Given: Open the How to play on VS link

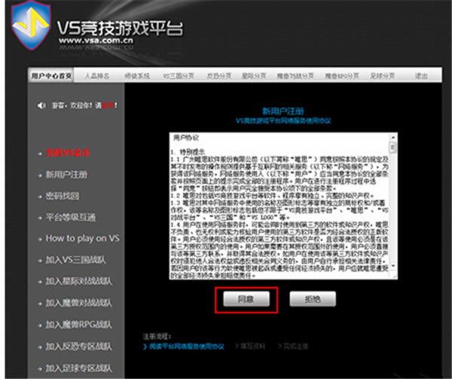Looking at the screenshot, I should (x=82, y=238).
